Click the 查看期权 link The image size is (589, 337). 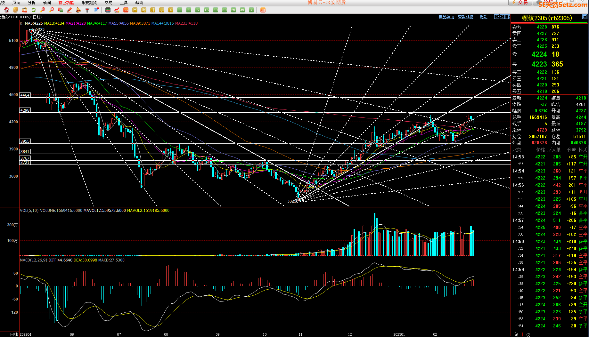tap(465, 17)
